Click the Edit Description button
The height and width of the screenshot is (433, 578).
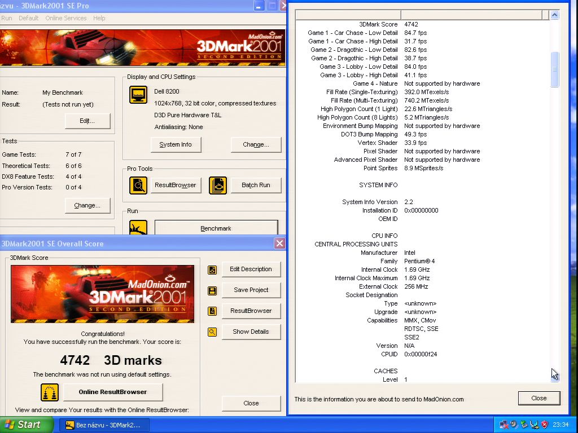point(251,269)
